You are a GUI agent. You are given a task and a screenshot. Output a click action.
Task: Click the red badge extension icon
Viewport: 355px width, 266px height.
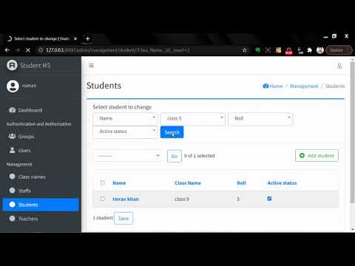click(x=288, y=51)
